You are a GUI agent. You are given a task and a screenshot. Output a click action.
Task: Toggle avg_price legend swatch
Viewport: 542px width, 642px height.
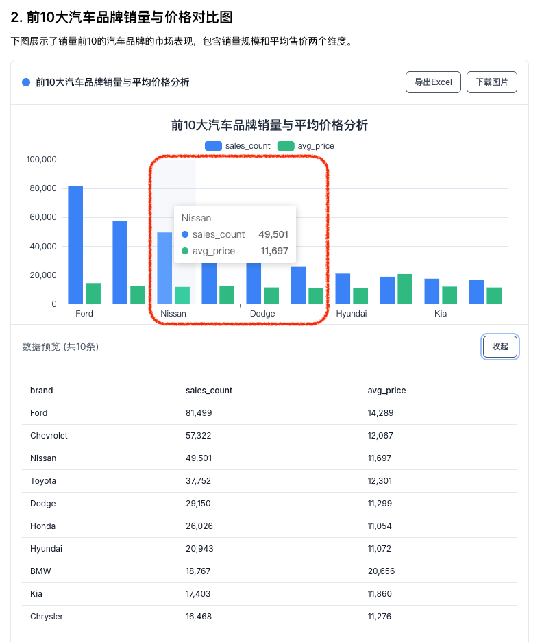[286, 146]
